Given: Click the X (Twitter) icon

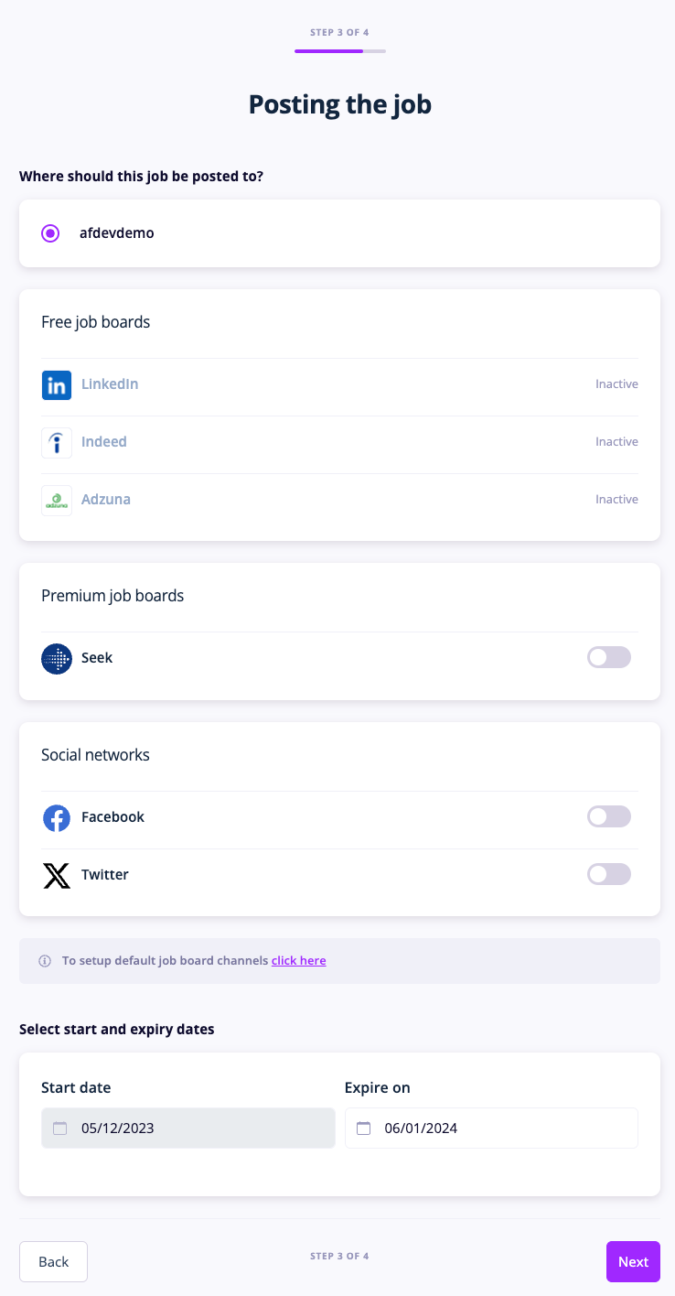Looking at the screenshot, I should [57, 874].
